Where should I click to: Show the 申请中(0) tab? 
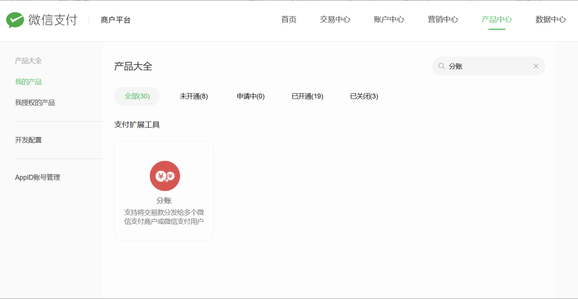pyautogui.click(x=251, y=96)
